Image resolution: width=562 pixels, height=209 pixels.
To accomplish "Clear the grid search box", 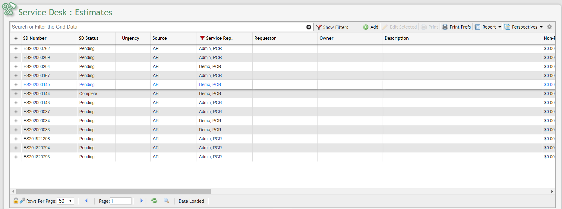I will click(x=308, y=27).
